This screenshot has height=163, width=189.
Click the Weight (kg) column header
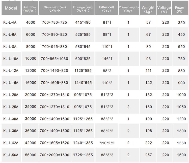point(148,9)
